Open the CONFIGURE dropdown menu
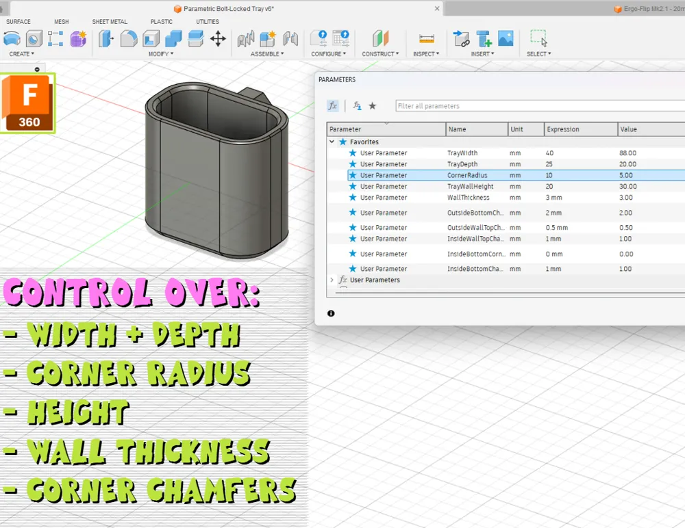 (x=329, y=53)
